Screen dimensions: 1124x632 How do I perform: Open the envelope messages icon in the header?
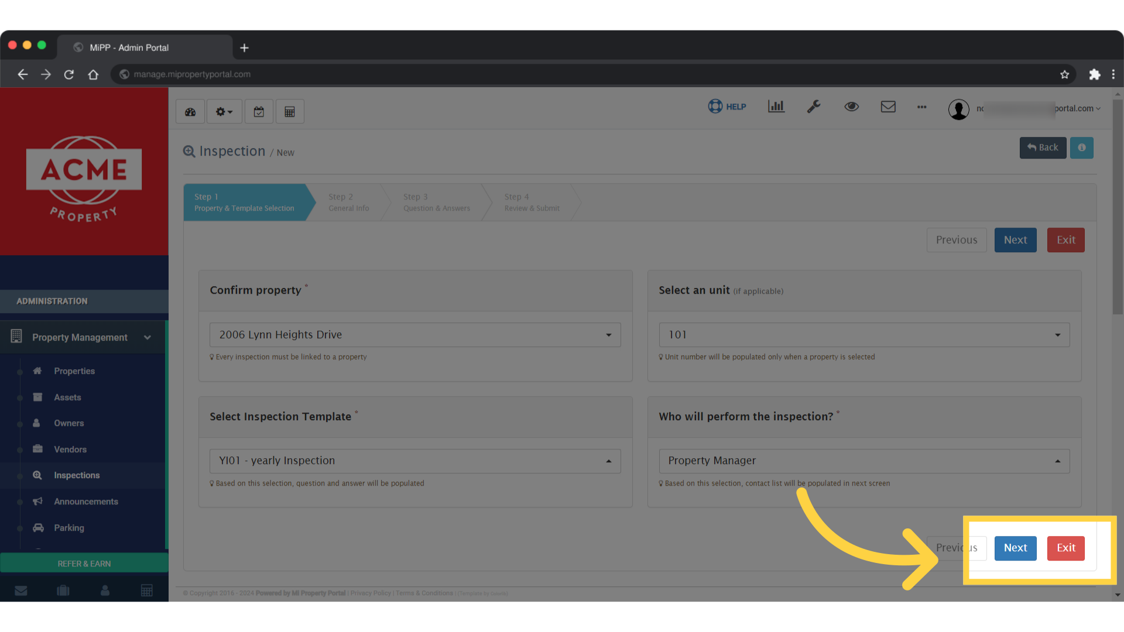[888, 107]
